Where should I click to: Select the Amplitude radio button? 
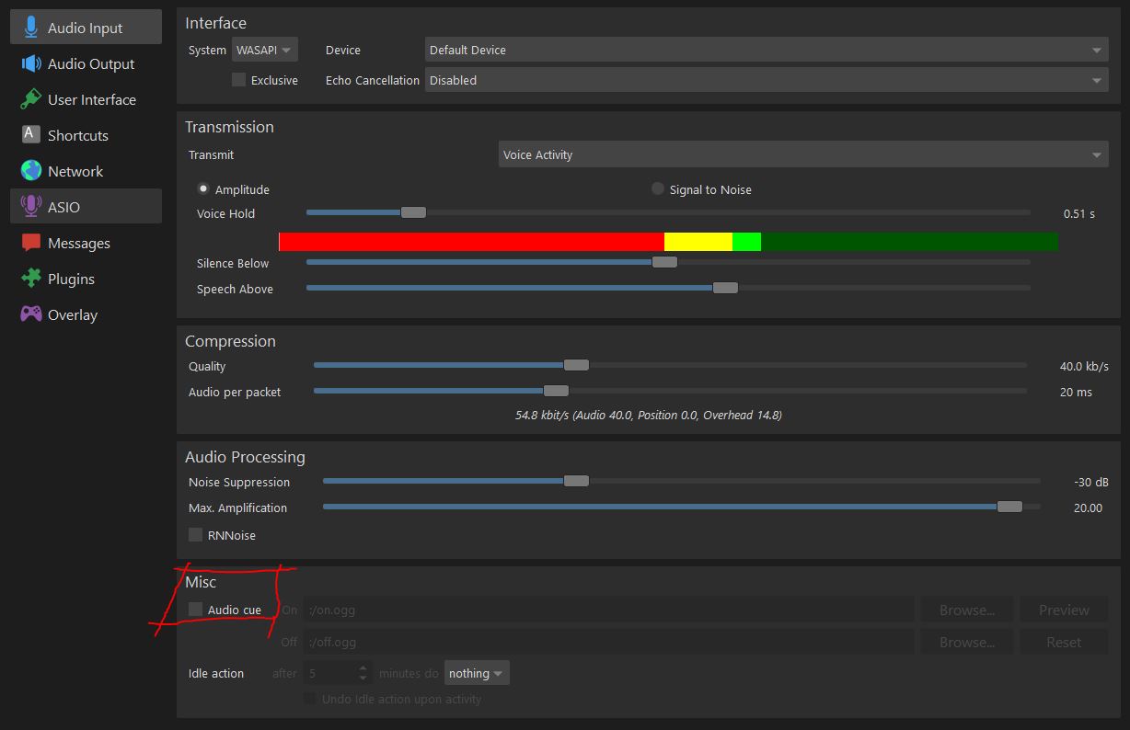[x=203, y=188]
